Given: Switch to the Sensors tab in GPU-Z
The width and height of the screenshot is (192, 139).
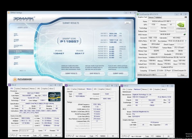Looking at the screenshot, I should (x=151, y=17).
